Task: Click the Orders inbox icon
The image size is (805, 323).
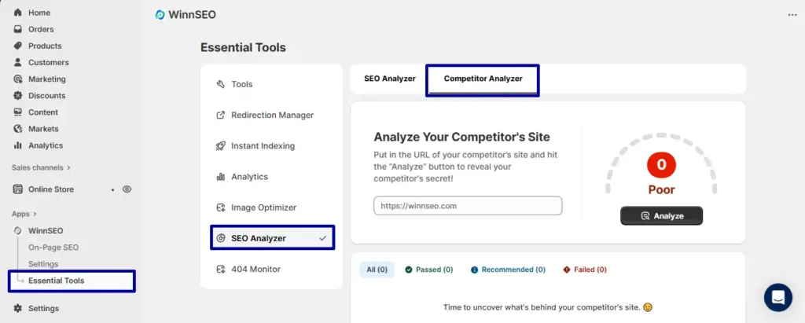Action: pyautogui.click(x=18, y=29)
